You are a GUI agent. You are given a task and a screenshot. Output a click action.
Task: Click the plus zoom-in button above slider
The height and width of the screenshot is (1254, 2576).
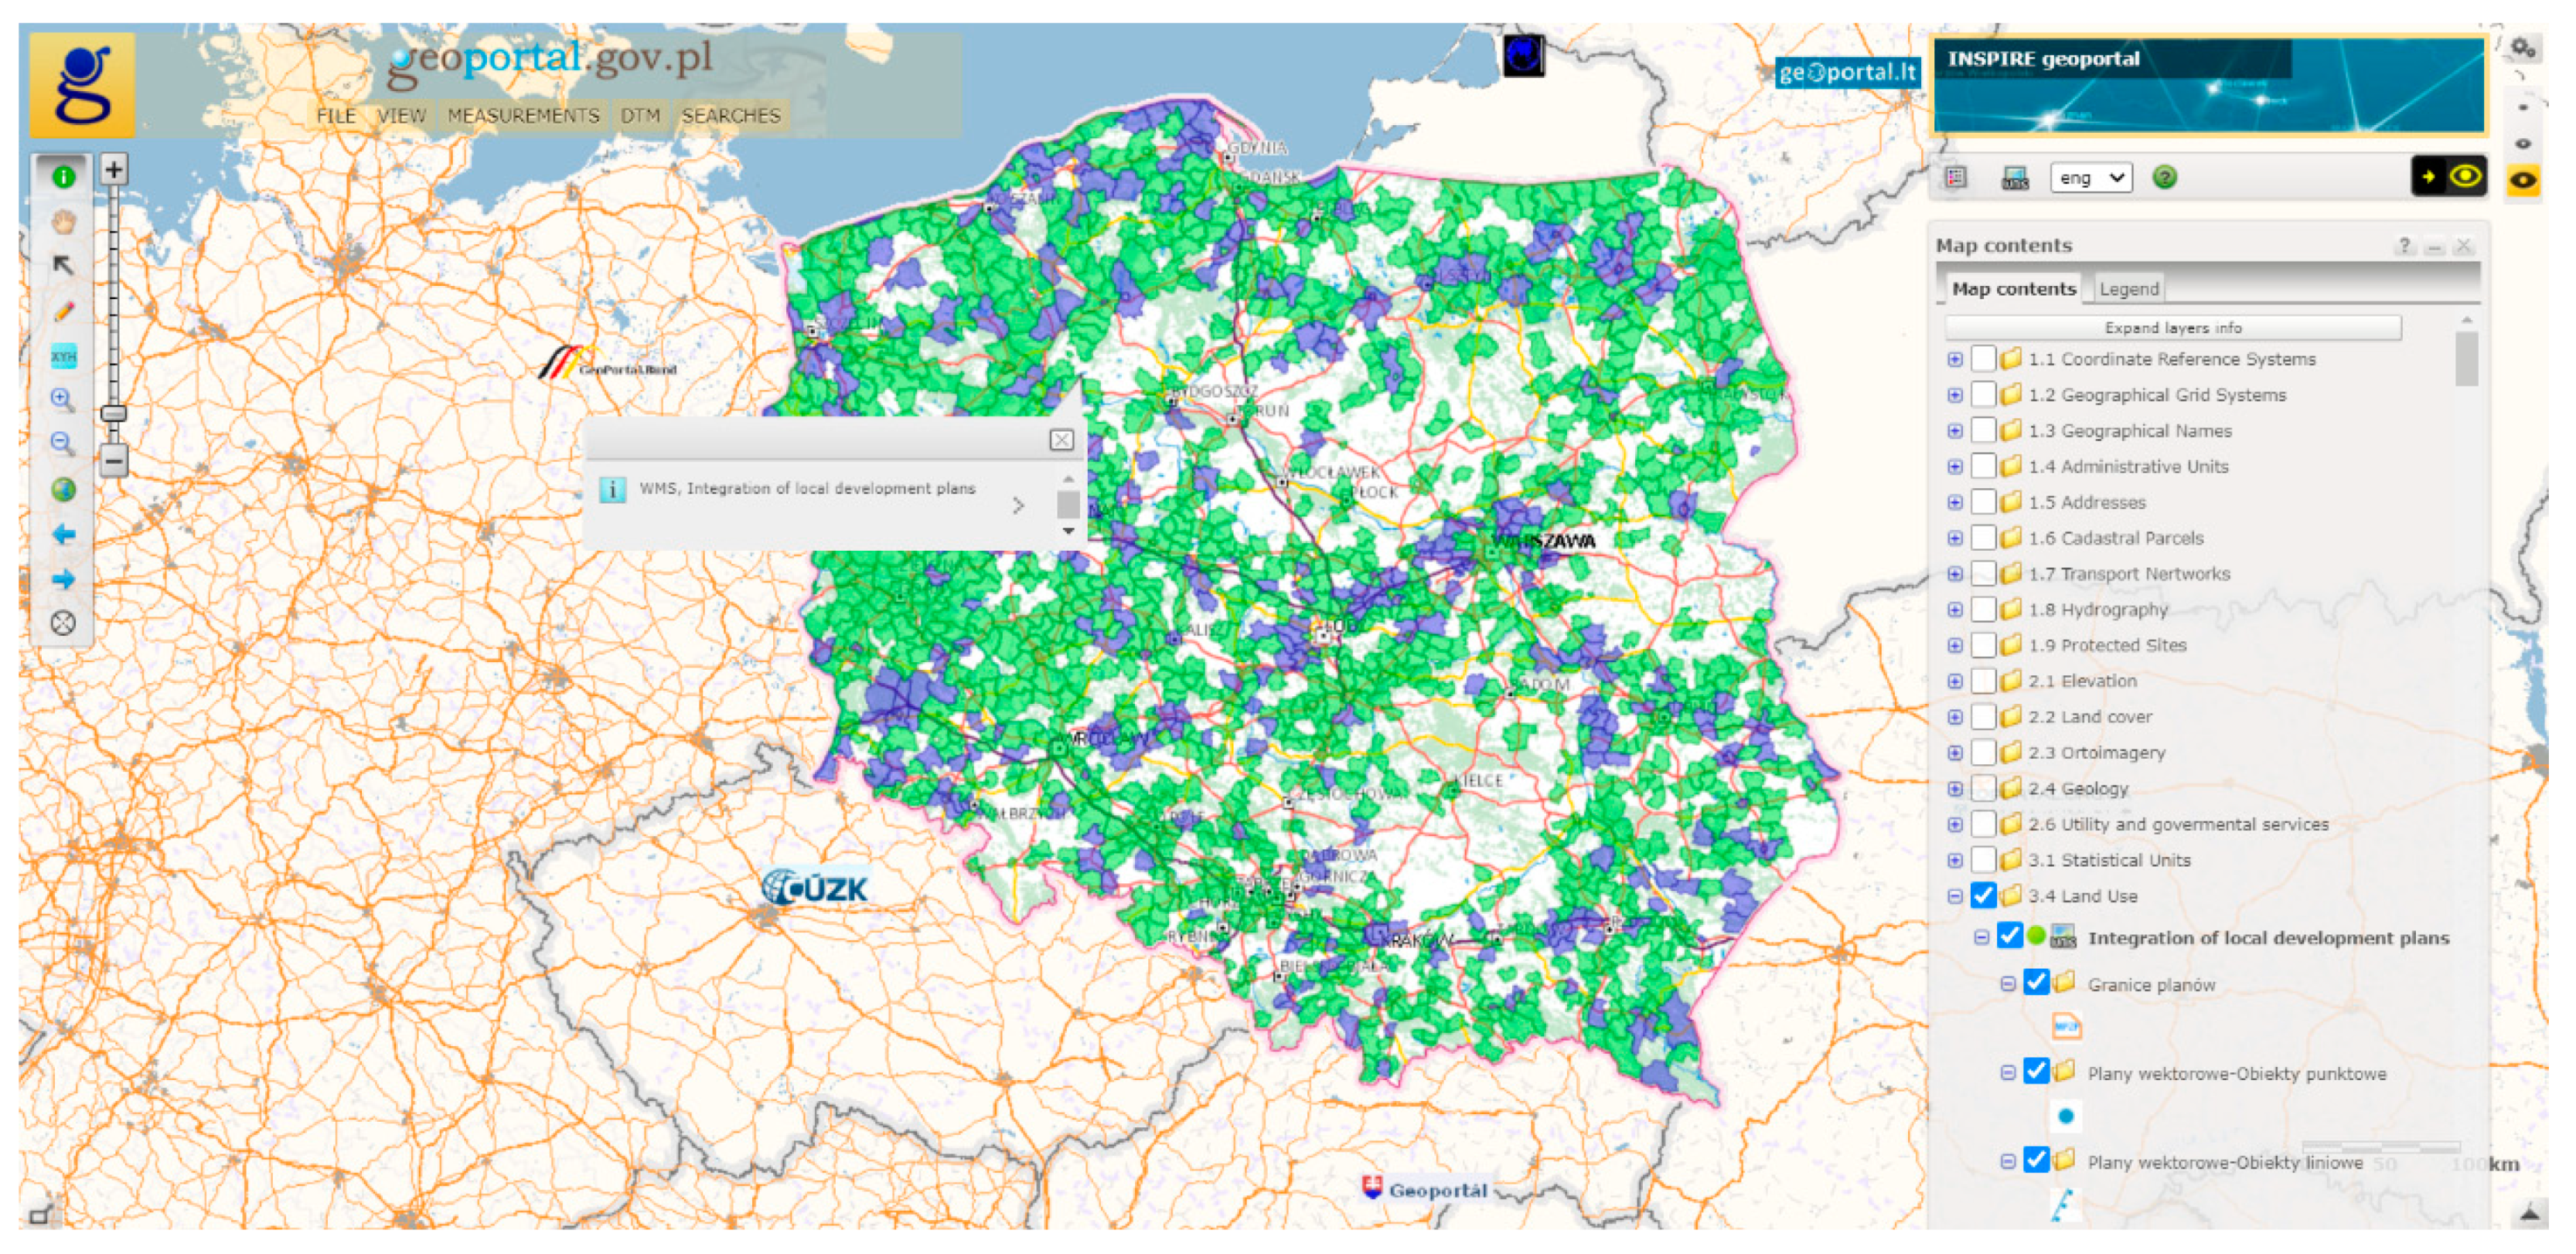click(x=114, y=170)
